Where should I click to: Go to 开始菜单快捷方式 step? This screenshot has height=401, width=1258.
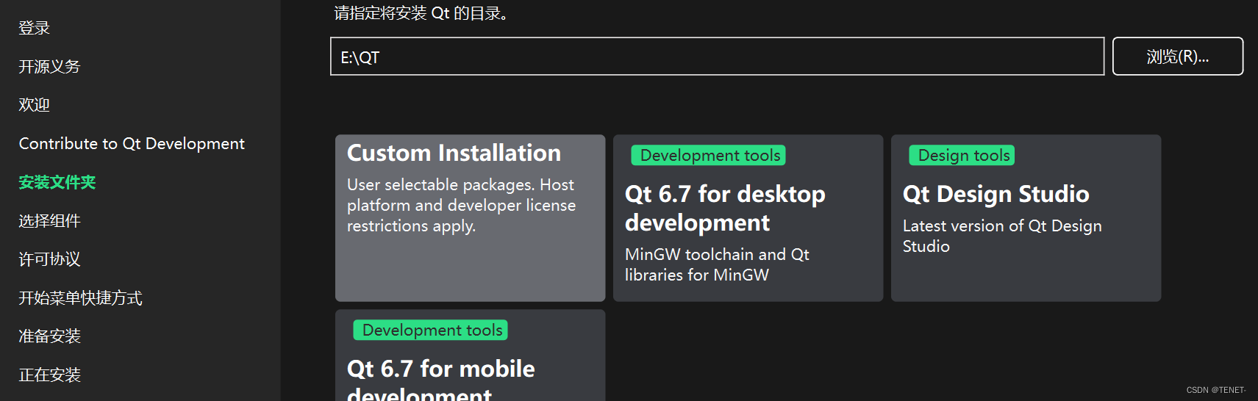[x=80, y=298]
